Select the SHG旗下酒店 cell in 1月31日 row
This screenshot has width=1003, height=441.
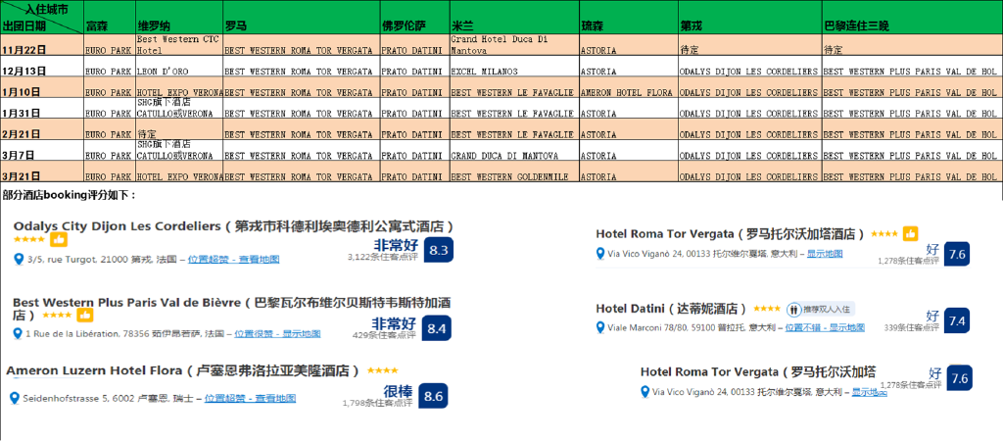point(180,109)
